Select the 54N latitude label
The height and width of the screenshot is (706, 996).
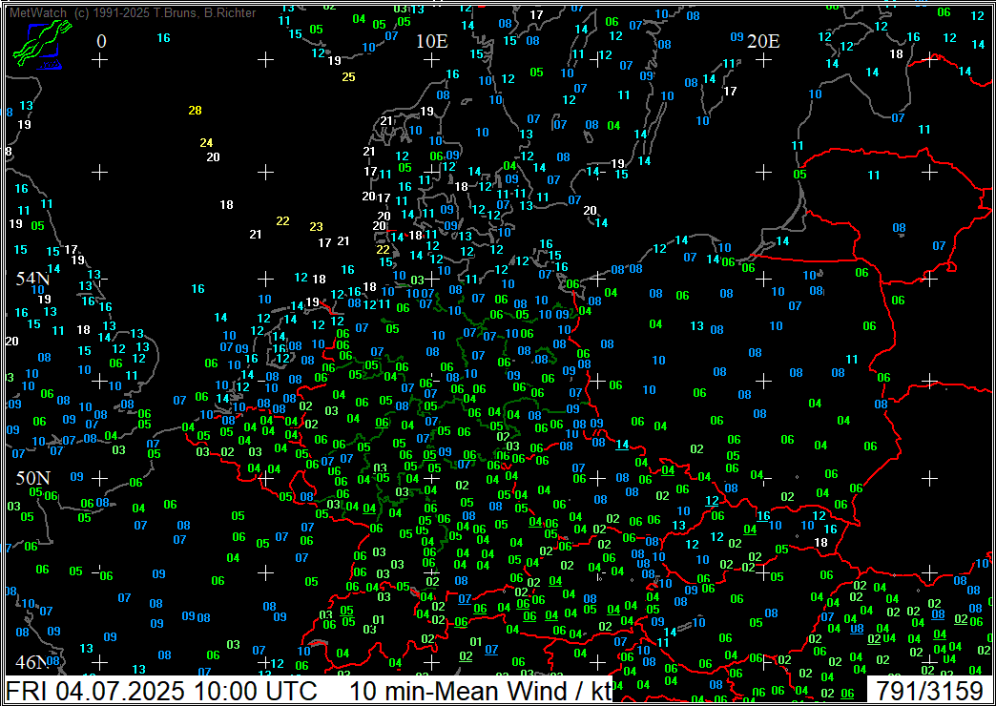[32, 279]
